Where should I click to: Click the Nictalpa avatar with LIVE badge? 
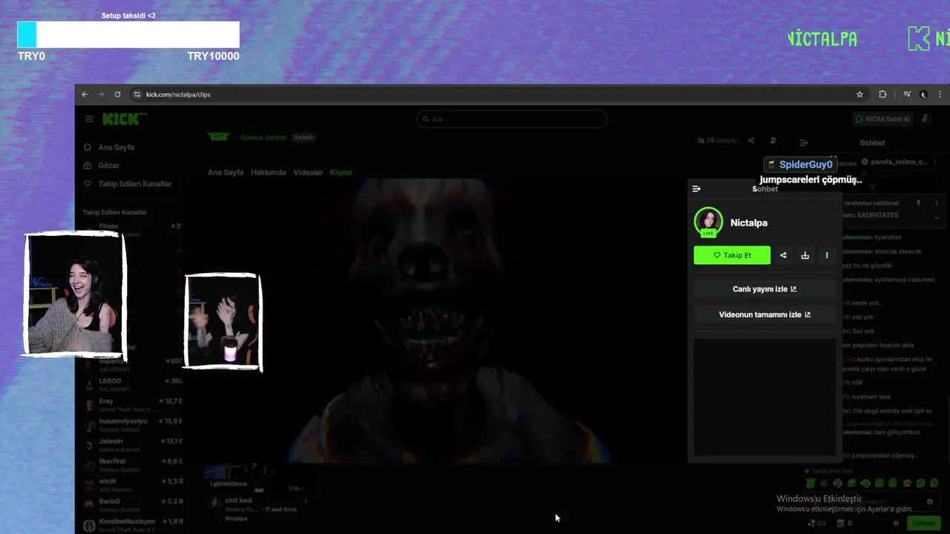(708, 222)
